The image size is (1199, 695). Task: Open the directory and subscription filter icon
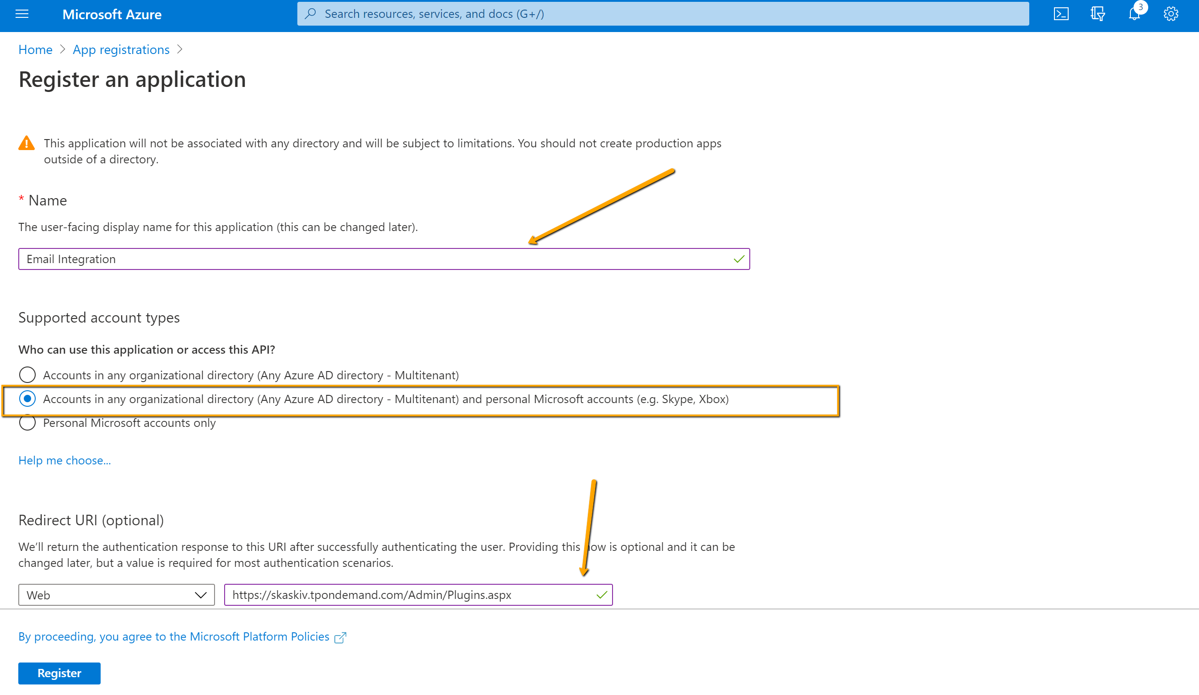point(1097,14)
